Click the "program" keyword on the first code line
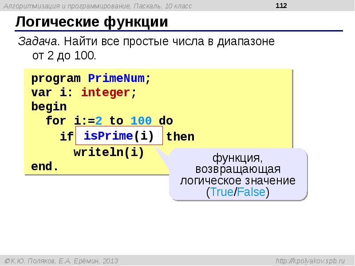 coord(56,78)
